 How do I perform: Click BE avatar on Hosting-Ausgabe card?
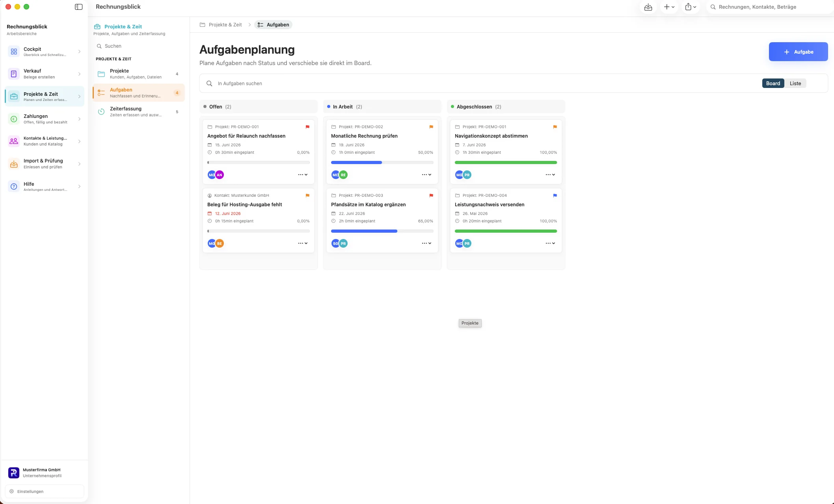tap(220, 243)
